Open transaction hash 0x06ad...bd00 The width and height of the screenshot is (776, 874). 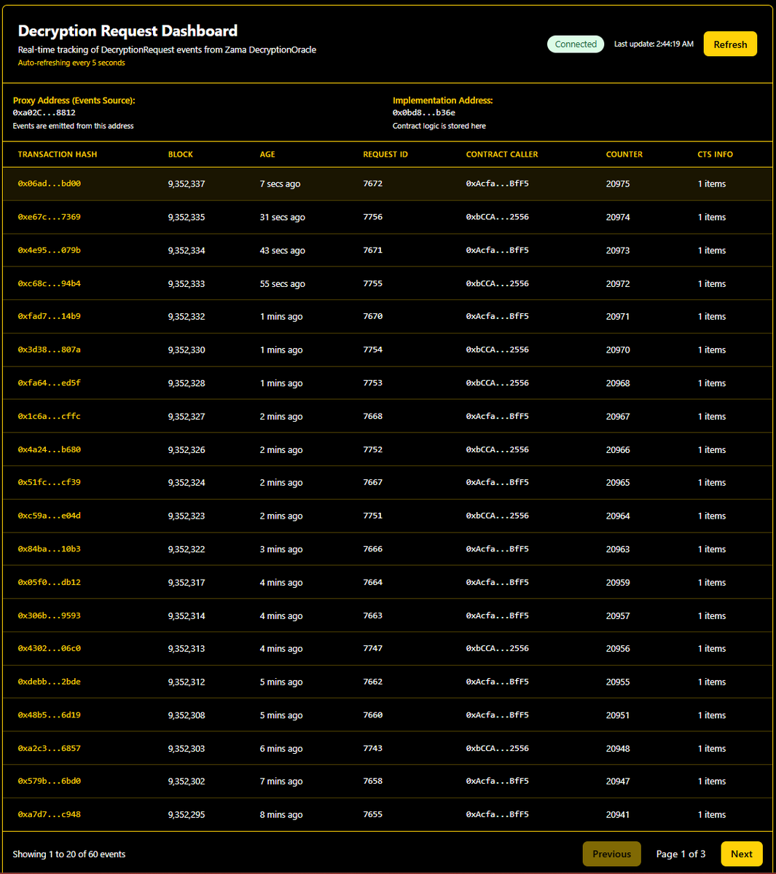(50, 184)
